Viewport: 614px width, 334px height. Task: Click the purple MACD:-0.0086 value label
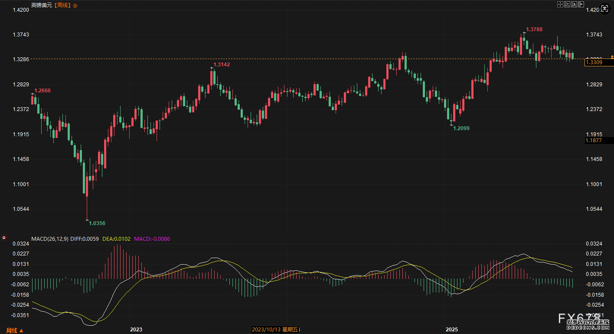152,239
